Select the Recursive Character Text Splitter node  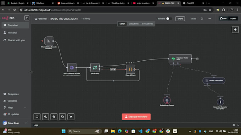point(220,102)
